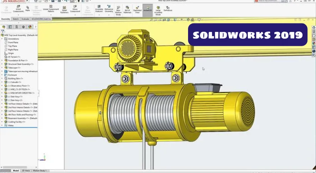Click the feature tree filter icon

click(3, 32)
